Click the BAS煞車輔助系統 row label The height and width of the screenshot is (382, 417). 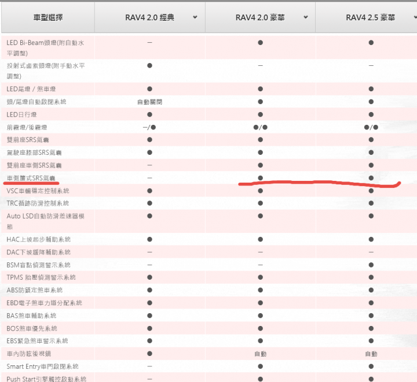pyautogui.click(x=31, y=316)
